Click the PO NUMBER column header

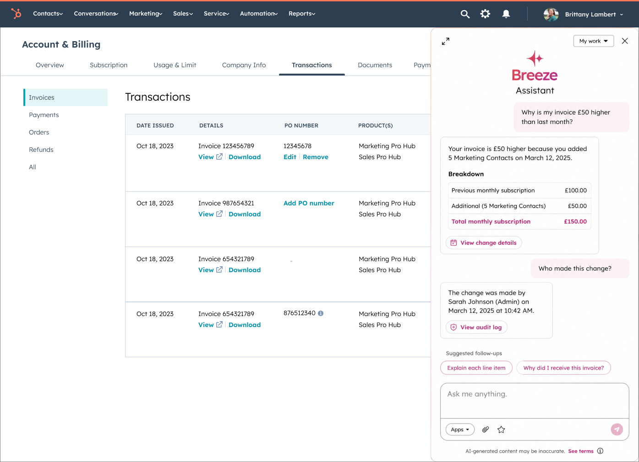301,125
